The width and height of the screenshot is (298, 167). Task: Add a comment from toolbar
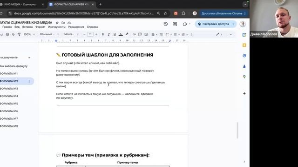140,34
